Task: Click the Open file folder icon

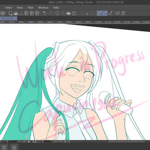Action: click(x=16, y=13)
